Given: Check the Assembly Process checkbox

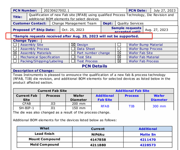Looking at the screenshot, I should [15, 49].
